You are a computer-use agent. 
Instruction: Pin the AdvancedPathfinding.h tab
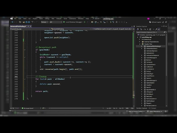point(28,26)
